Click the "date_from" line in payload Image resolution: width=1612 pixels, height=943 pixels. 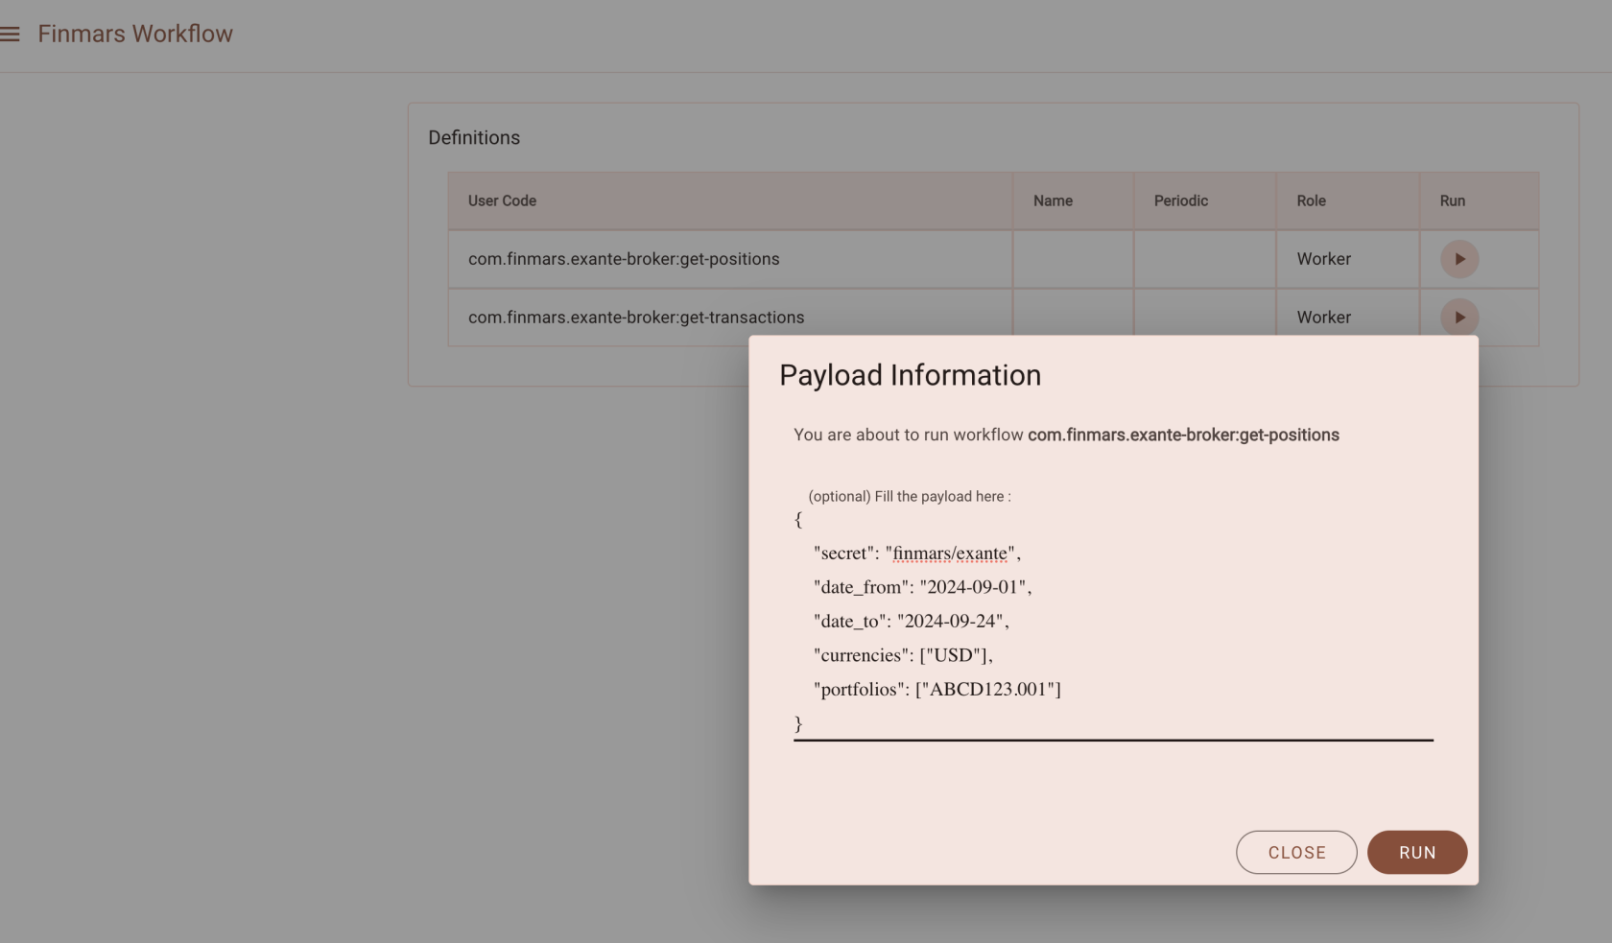[x=922, y=587]
